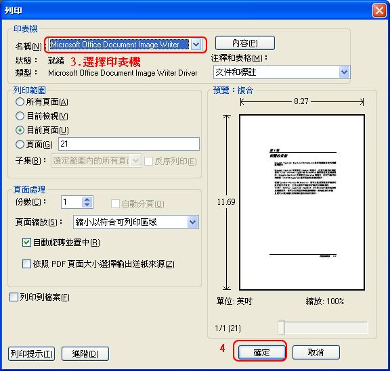The image size is (390, 371).
Task: Toggle the 反序列印(E) checkbox
Action: pyautogui.click(x=148, y=161)
